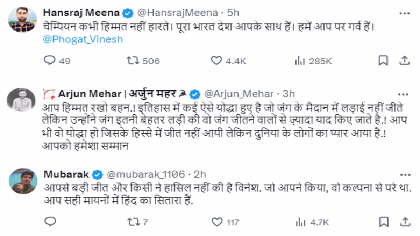Retweet Mubarak's post with 7 retweets
This screenshot has height=236, width=420.
coord(132,222)
